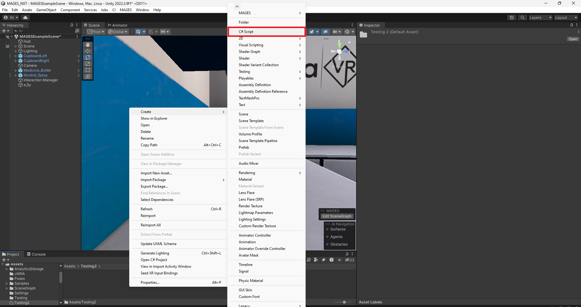
Task: Open the Shader Graph submenu
Action: (267, 52)
